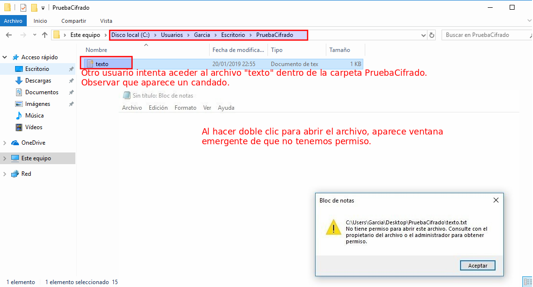Click the Explorer window folder icon

pyautogui.click(x=7, y=7)
